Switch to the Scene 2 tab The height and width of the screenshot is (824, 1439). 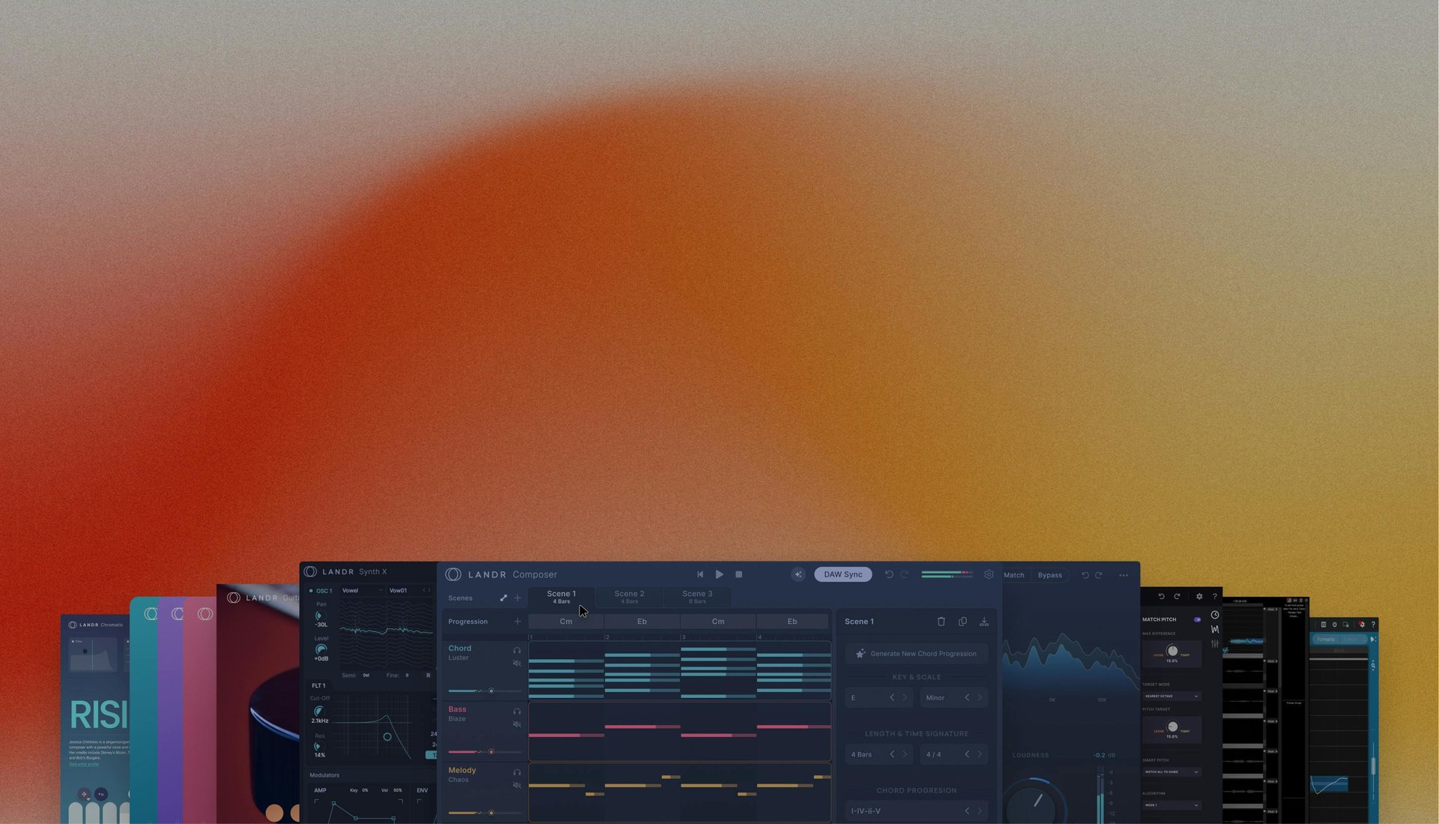(629, 597)
